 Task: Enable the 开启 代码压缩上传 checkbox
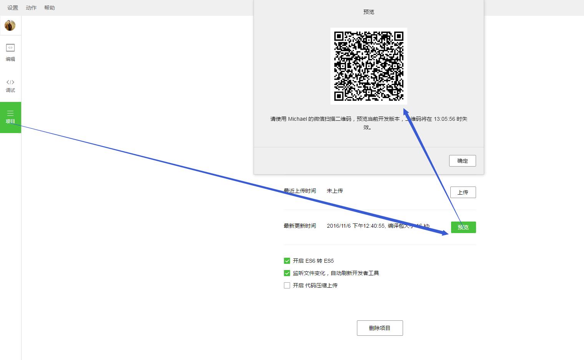coord(287,285)
